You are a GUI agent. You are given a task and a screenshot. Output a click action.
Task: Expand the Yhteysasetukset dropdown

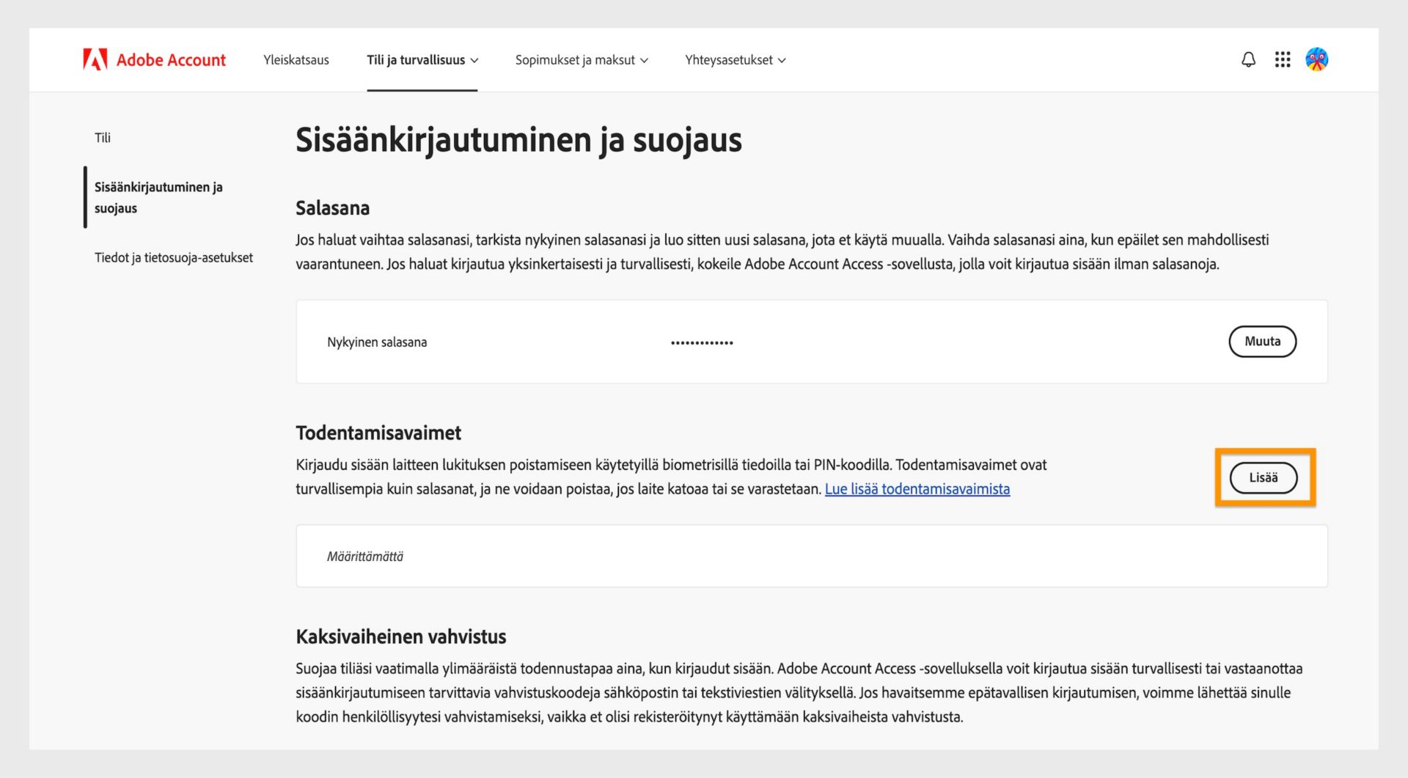pos(735,60)
